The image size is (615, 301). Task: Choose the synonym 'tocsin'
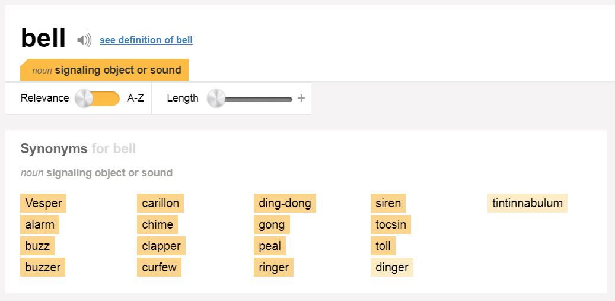391,224
